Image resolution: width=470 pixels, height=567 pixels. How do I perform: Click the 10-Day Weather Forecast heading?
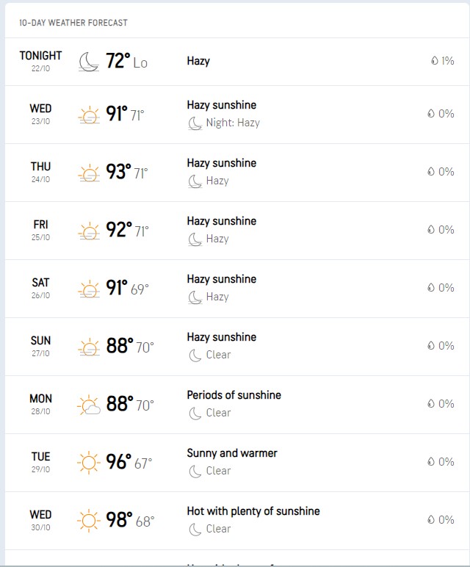pyautogui.click(x=73, y=23)
